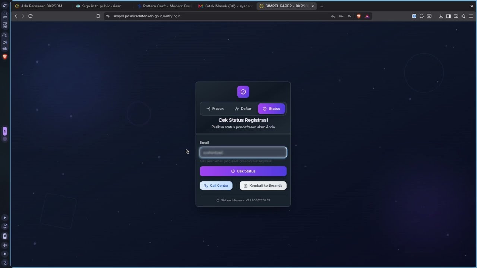Screen dimensions: 477x268
Task: Click the Periksa status pendaftaran akun Anda text
Action: tap(243, 127)
